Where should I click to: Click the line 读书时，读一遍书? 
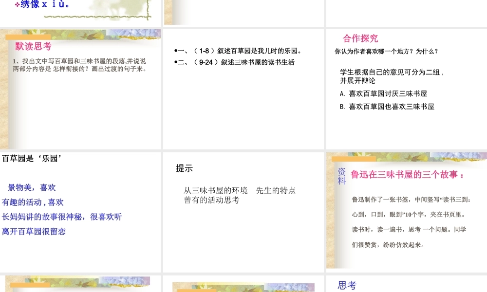coord(409,230)
